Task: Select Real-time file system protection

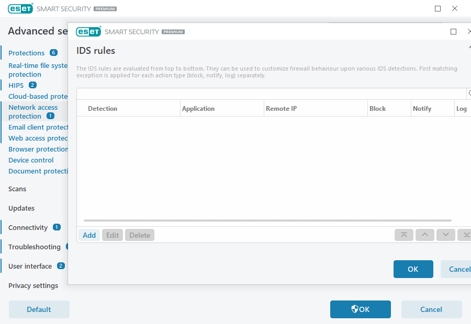Action: pyautogui.click(x=38, y=70)
